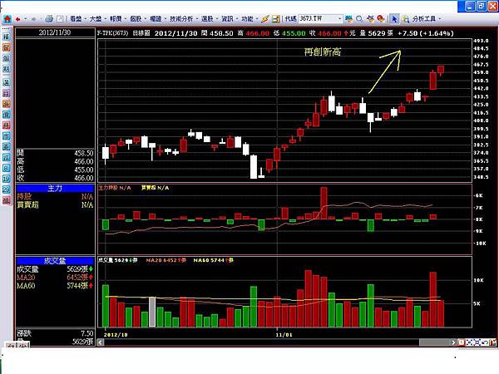Click the 主力 panel header
The width and height of the screenshot is (499, 374).
[55, 189]
